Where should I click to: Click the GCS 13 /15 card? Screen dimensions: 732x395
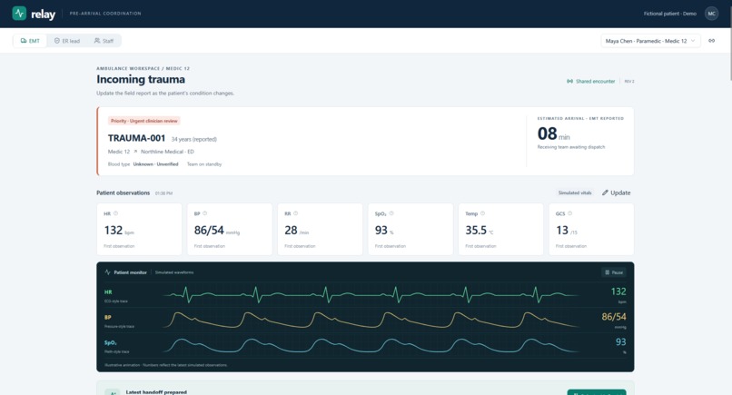click(591, 229)
